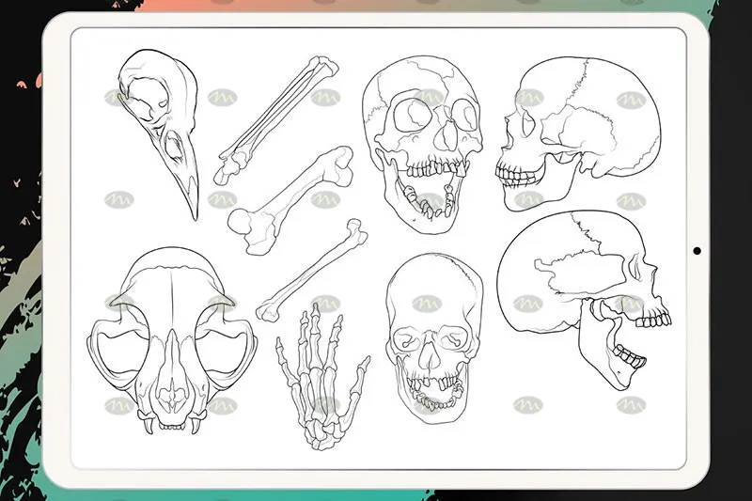Viewport: 752px width, 501px height.
Task: Click the watermark logo in bottom right corner
Action: 631,405
